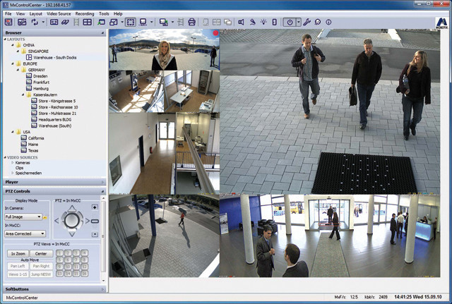Viewport: 452px width, 304px height.
Task: Click the speaker audio icon in toolbar
Action: pyautogui.click(x=241, y=23)
